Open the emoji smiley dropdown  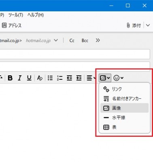(x=118, y=78)
